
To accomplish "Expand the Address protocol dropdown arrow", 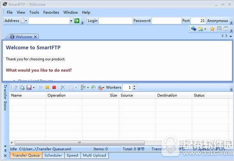I will point(26,21).
